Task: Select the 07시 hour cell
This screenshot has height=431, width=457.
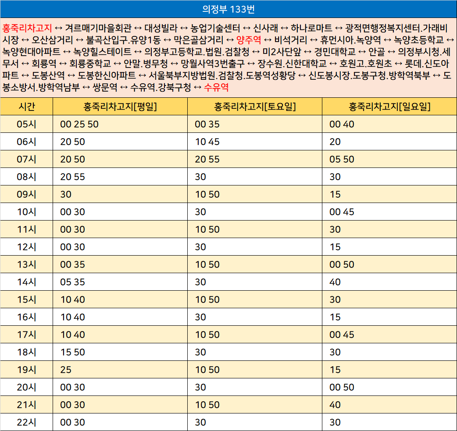Action: click(26, 159)
